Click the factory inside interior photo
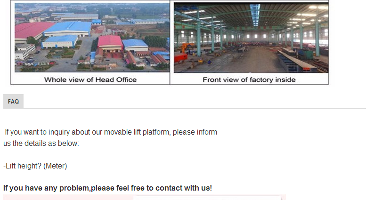Screen dimensions: 373x200 coord(251,38)
